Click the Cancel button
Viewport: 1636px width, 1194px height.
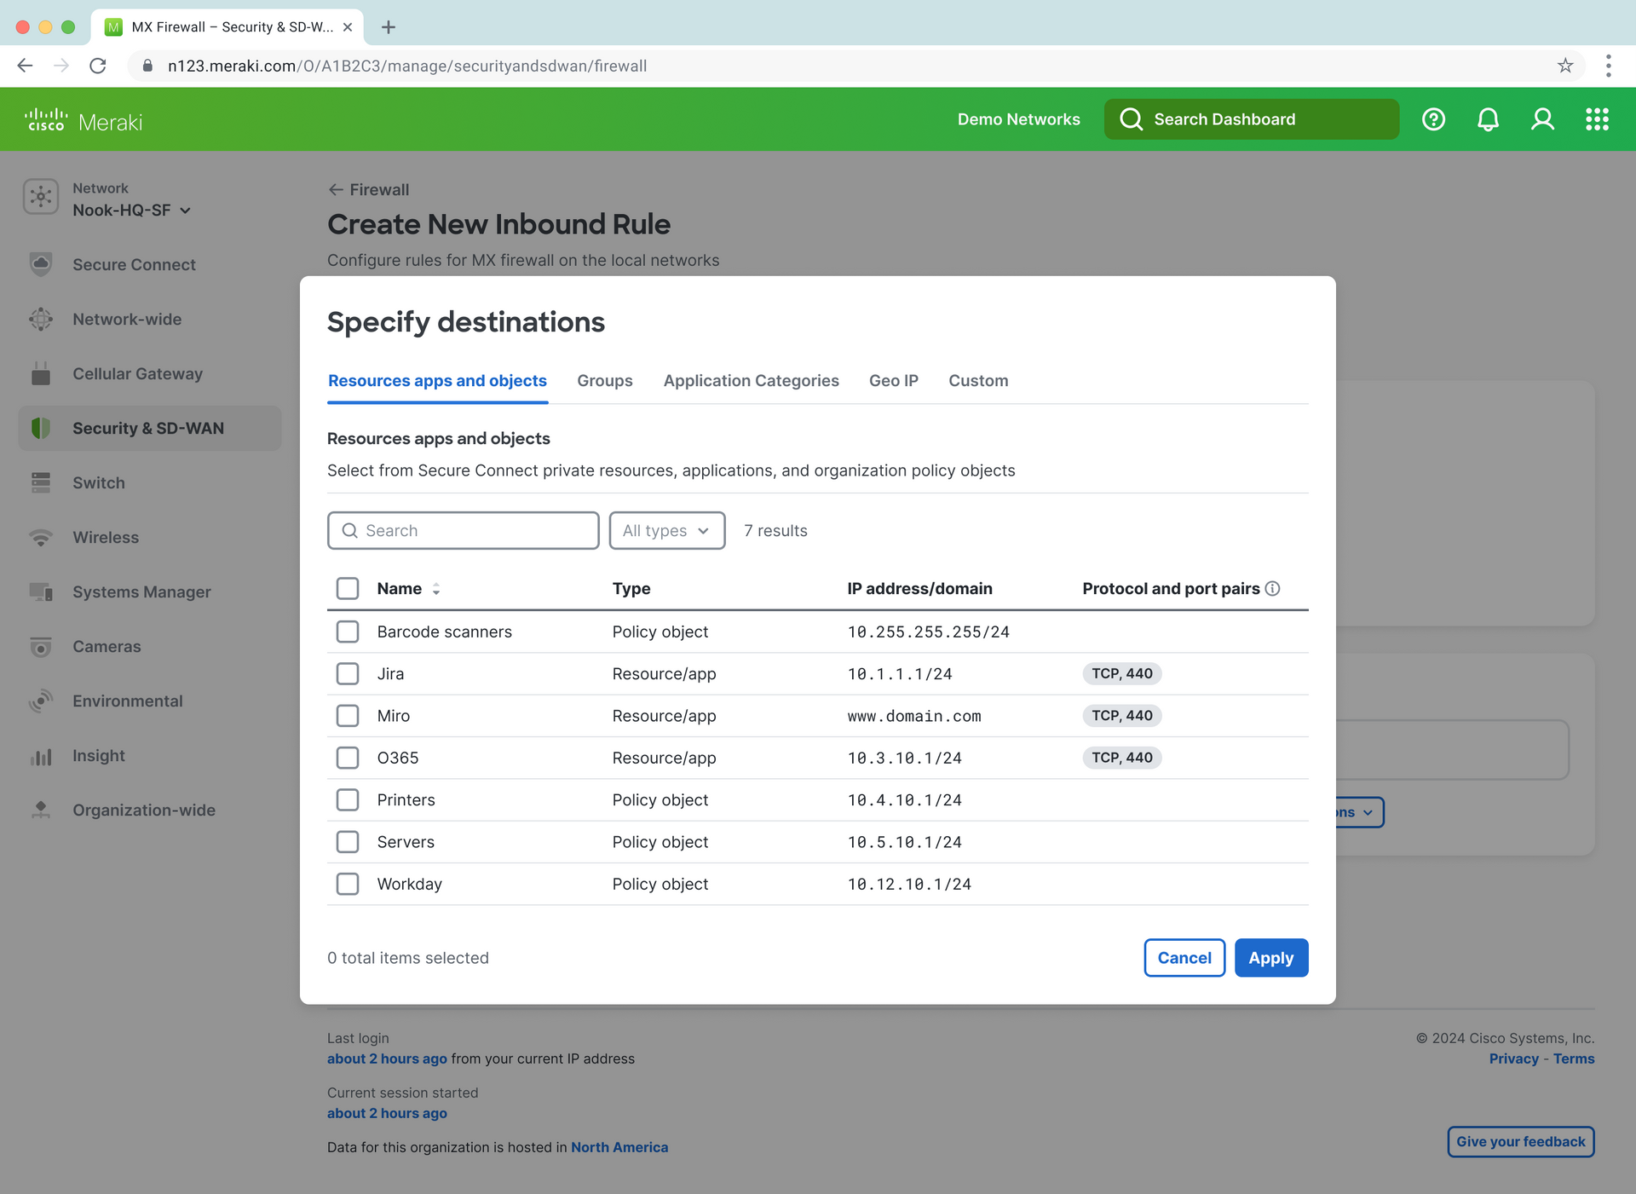pos(1184,958)
